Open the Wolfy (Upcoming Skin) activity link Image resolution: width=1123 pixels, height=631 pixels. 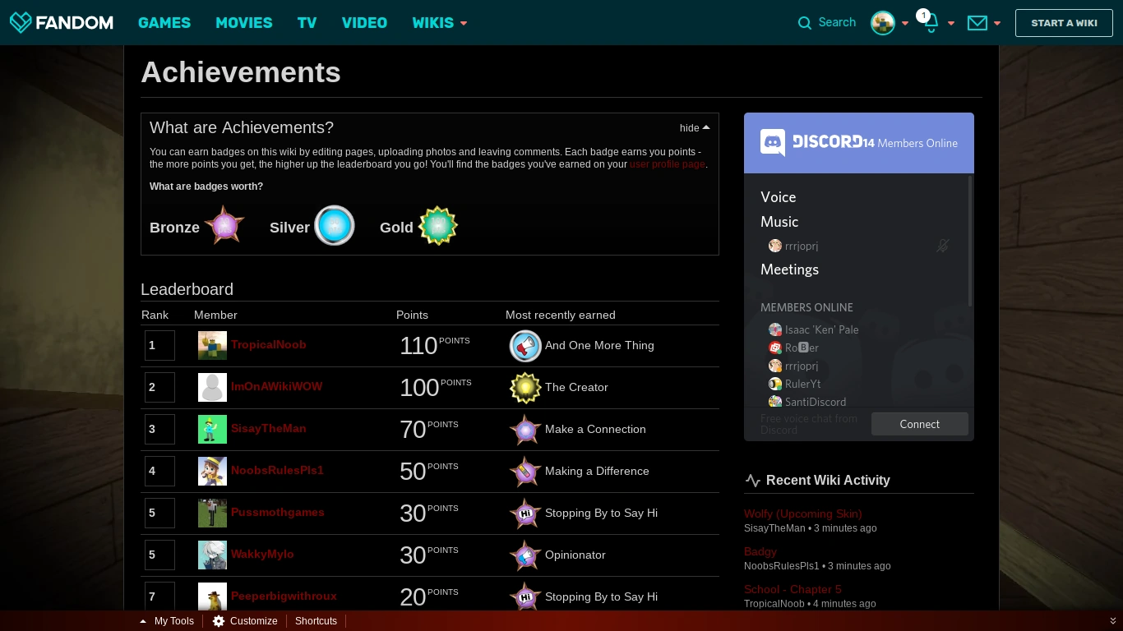(803, 514)
